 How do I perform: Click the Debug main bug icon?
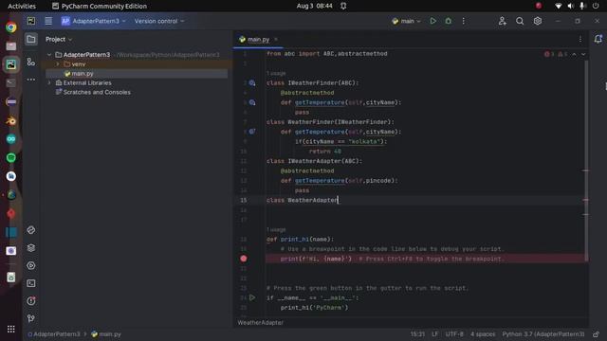(448, 21)
